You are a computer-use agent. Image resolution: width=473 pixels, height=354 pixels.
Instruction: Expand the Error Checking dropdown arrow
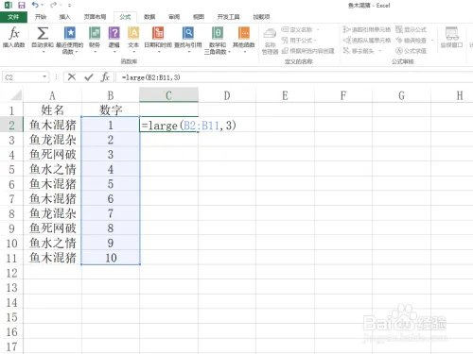click(x=432, y=41)
